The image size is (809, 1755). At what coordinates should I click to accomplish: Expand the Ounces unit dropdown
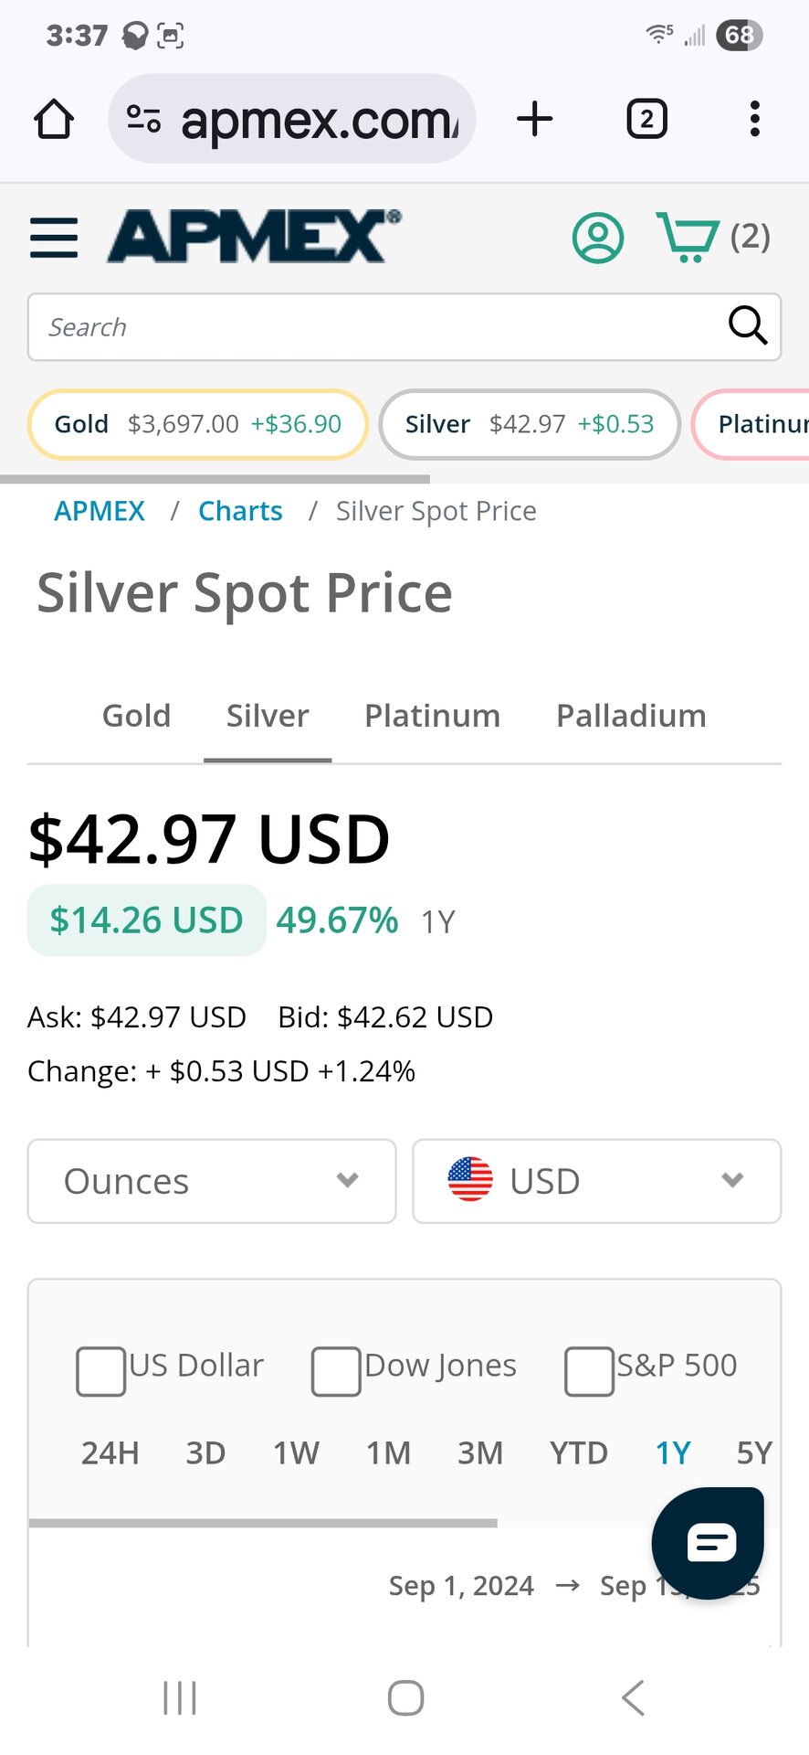[x=212, y=1181]
